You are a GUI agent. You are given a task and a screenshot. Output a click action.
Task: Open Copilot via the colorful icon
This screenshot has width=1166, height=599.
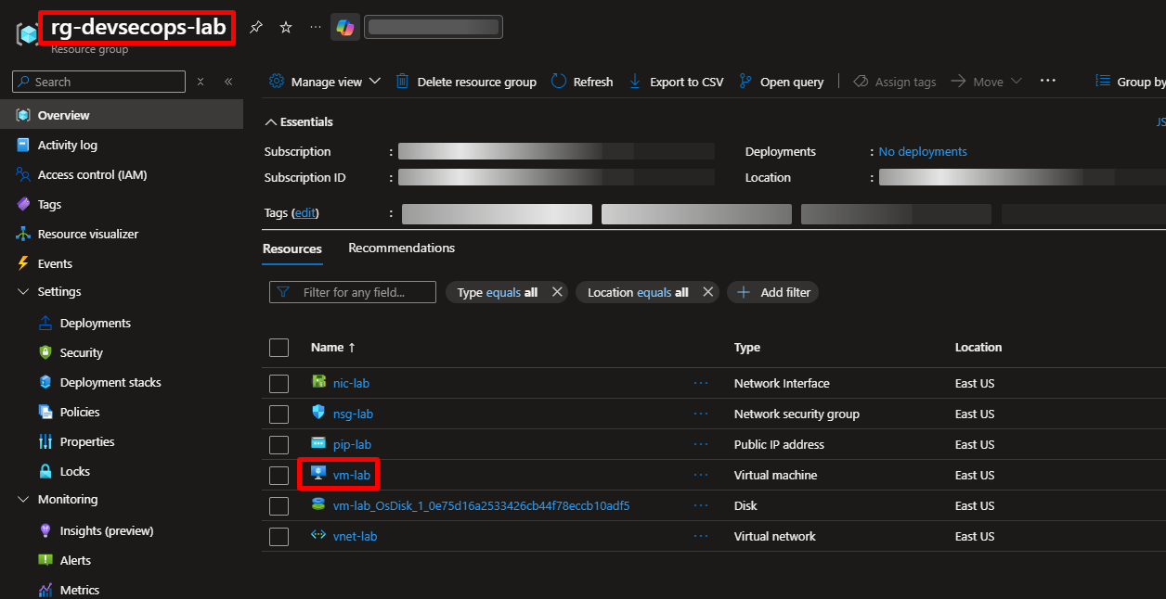click(345, 28)
